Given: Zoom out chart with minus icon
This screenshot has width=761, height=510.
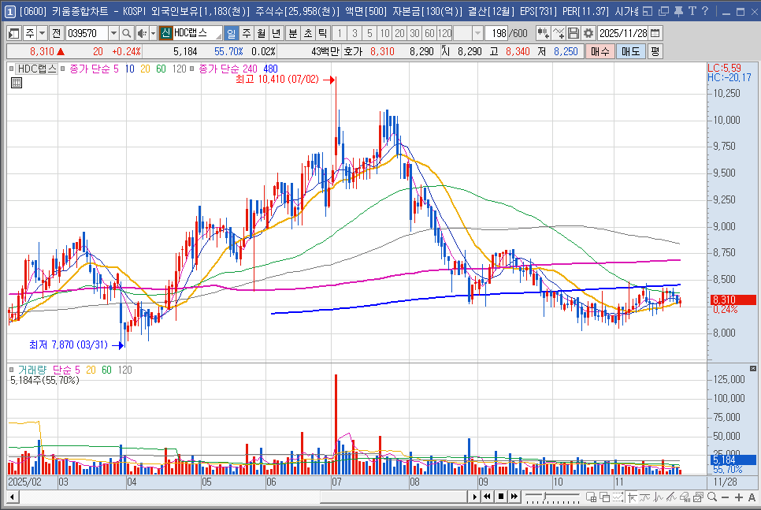Looking at the screenshot, I should [x=725, y=497].
